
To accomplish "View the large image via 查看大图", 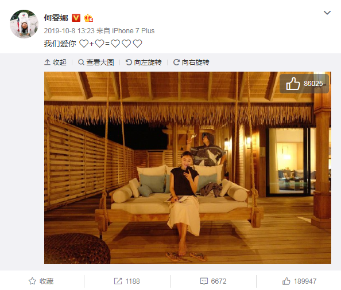I will (96, 62).
